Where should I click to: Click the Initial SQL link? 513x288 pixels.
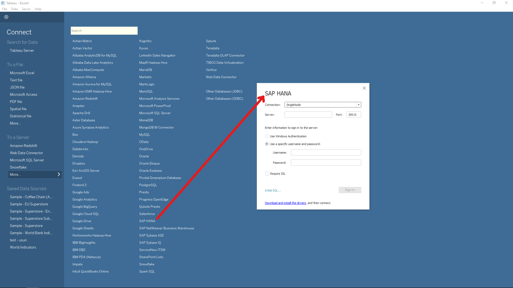273,190
